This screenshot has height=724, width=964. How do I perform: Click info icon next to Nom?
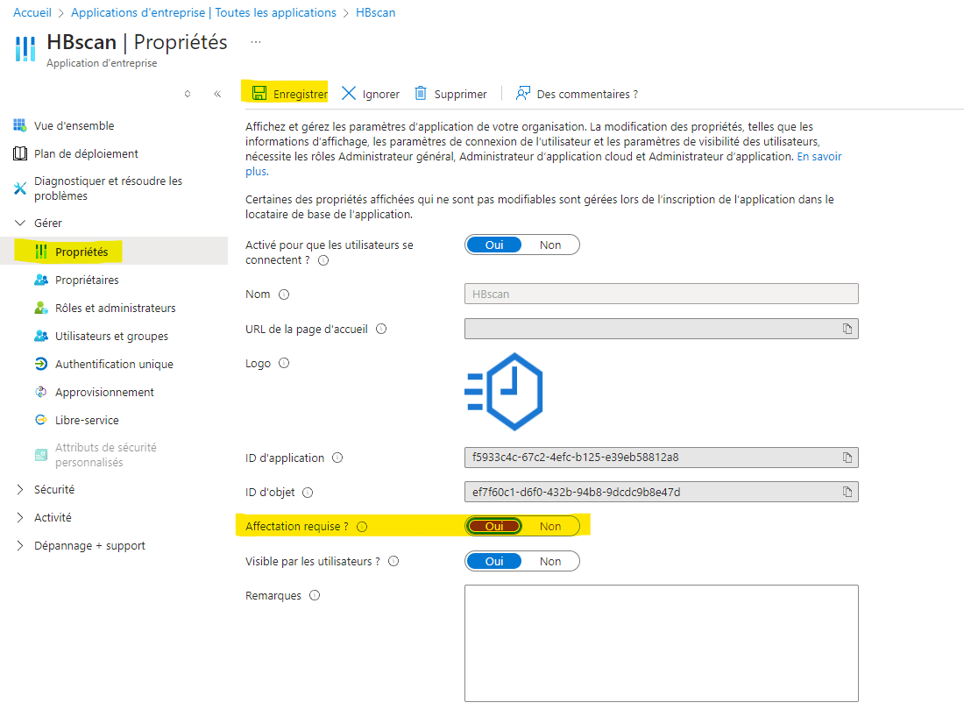(283, 294)
